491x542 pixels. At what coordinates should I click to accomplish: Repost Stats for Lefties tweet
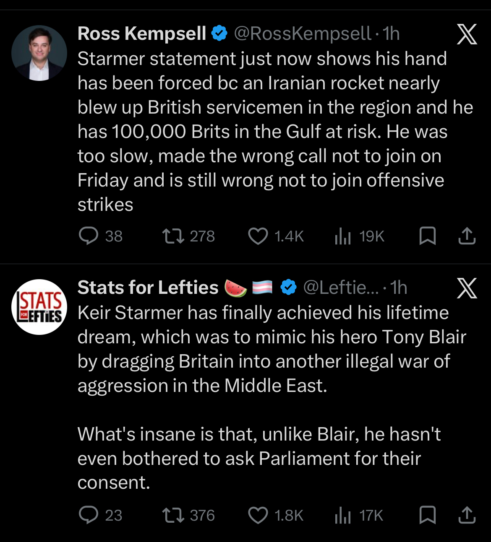(173, 515)
